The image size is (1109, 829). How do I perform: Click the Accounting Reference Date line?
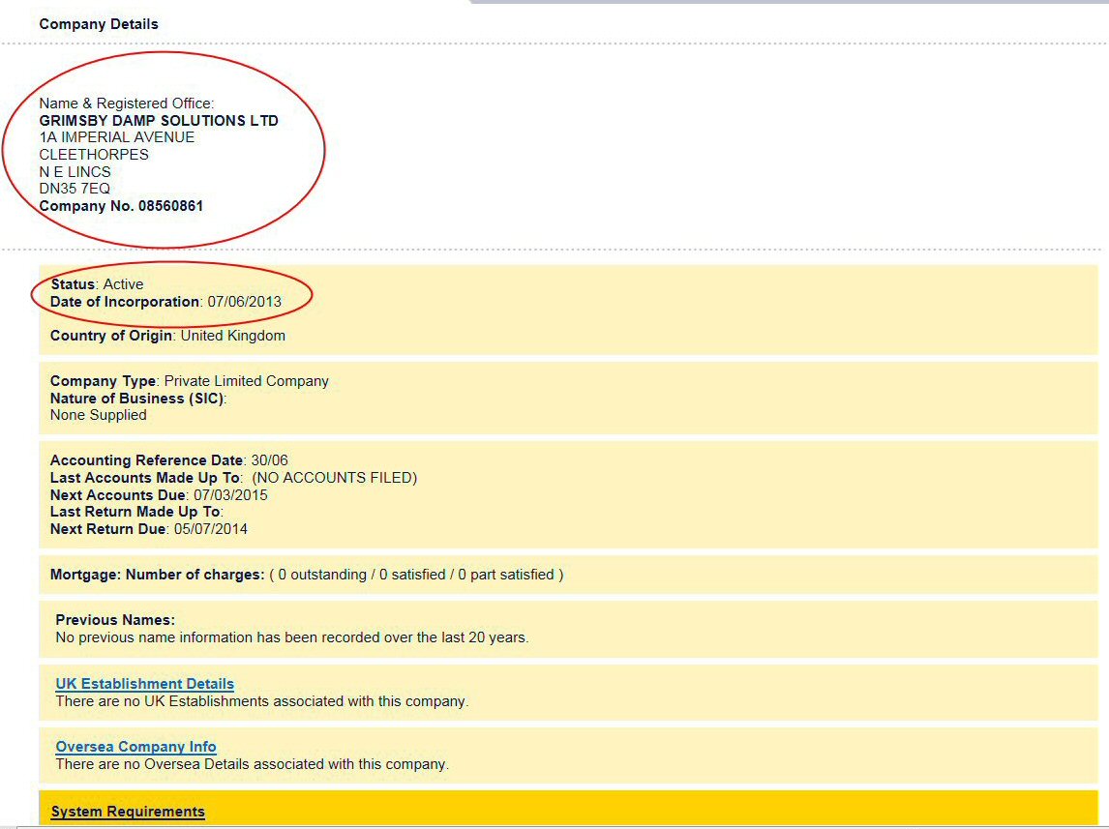coord(168,460)
